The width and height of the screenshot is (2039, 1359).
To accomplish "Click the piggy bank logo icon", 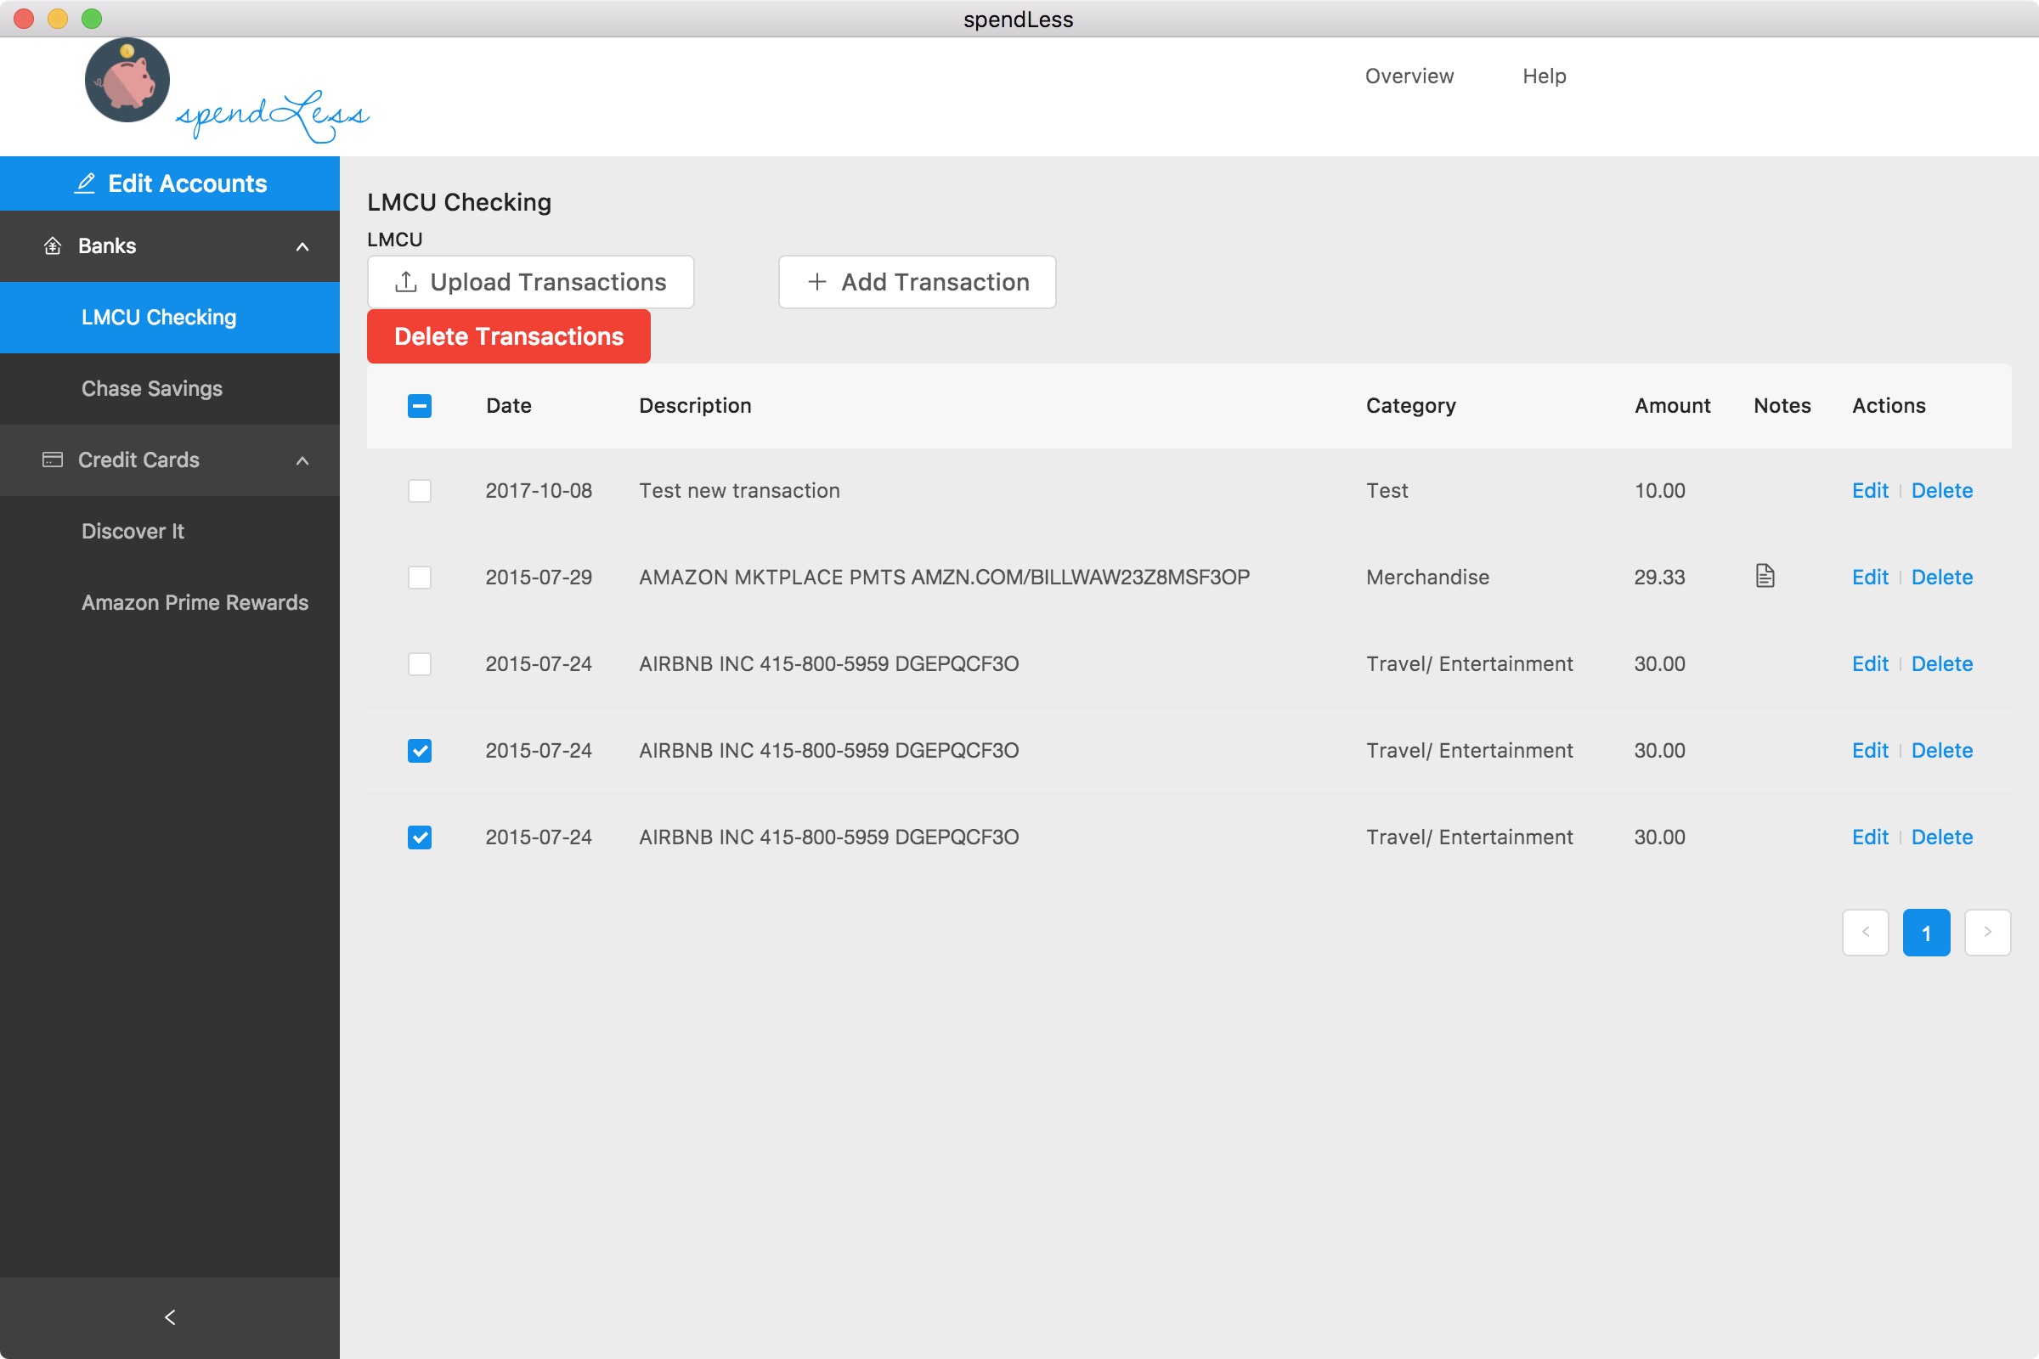I will pos(127,81).
